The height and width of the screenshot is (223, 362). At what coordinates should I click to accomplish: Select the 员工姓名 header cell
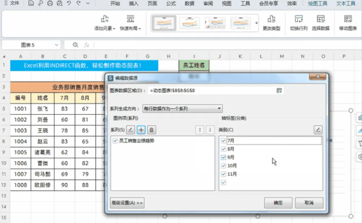(x=194, y=65)
